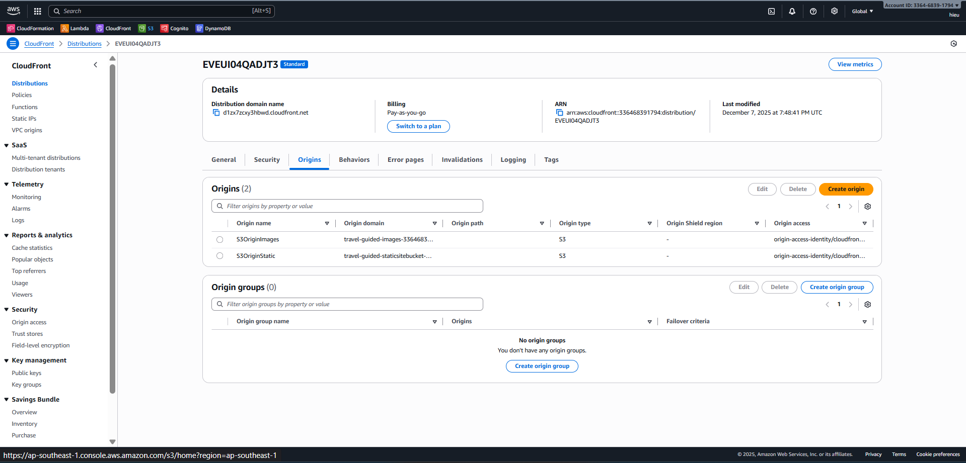
Task: Click the notifications bell icon
Action: [x=792, y=11]
